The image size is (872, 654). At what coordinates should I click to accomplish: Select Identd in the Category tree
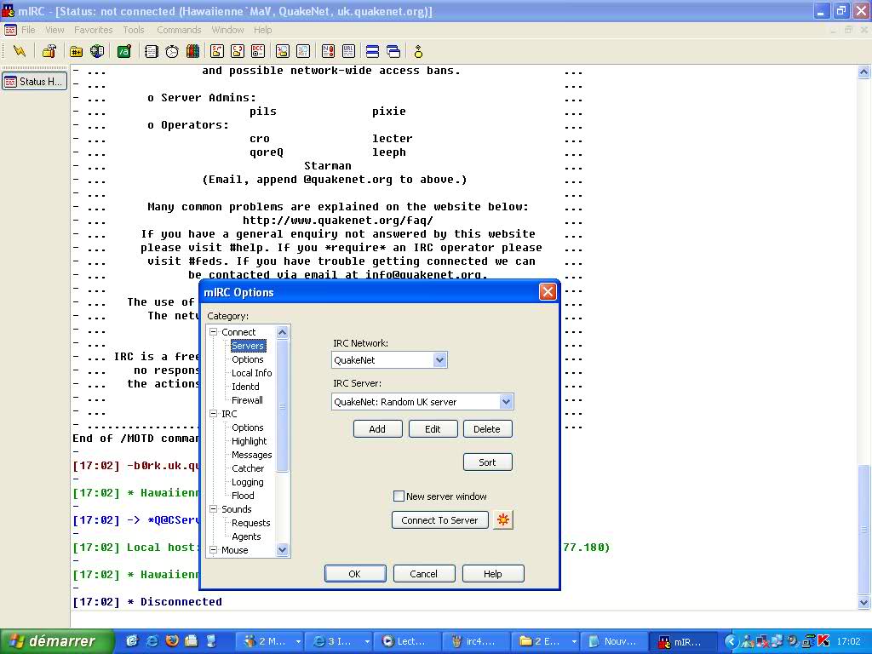coord(245,387)
